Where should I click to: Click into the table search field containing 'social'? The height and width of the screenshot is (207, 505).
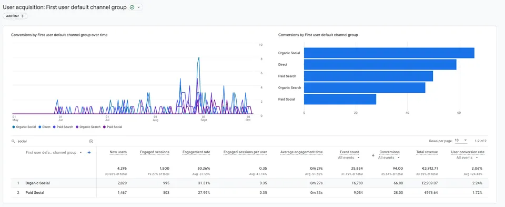tap(52, 141)
